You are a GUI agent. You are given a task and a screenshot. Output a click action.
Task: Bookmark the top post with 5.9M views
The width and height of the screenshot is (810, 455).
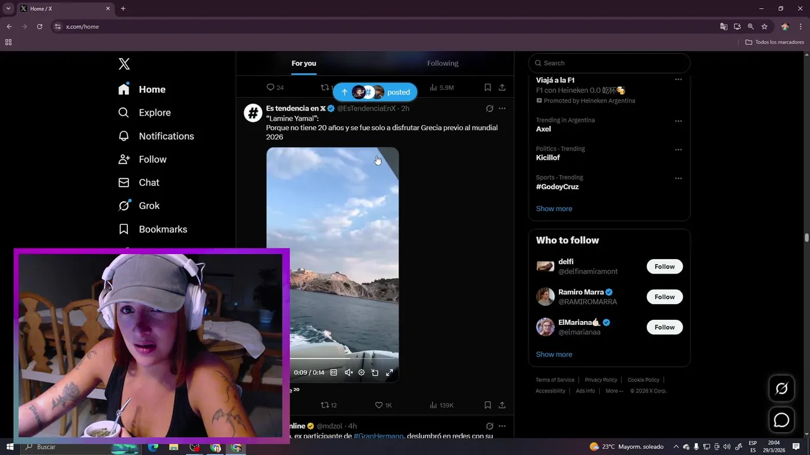click(487, 87)
